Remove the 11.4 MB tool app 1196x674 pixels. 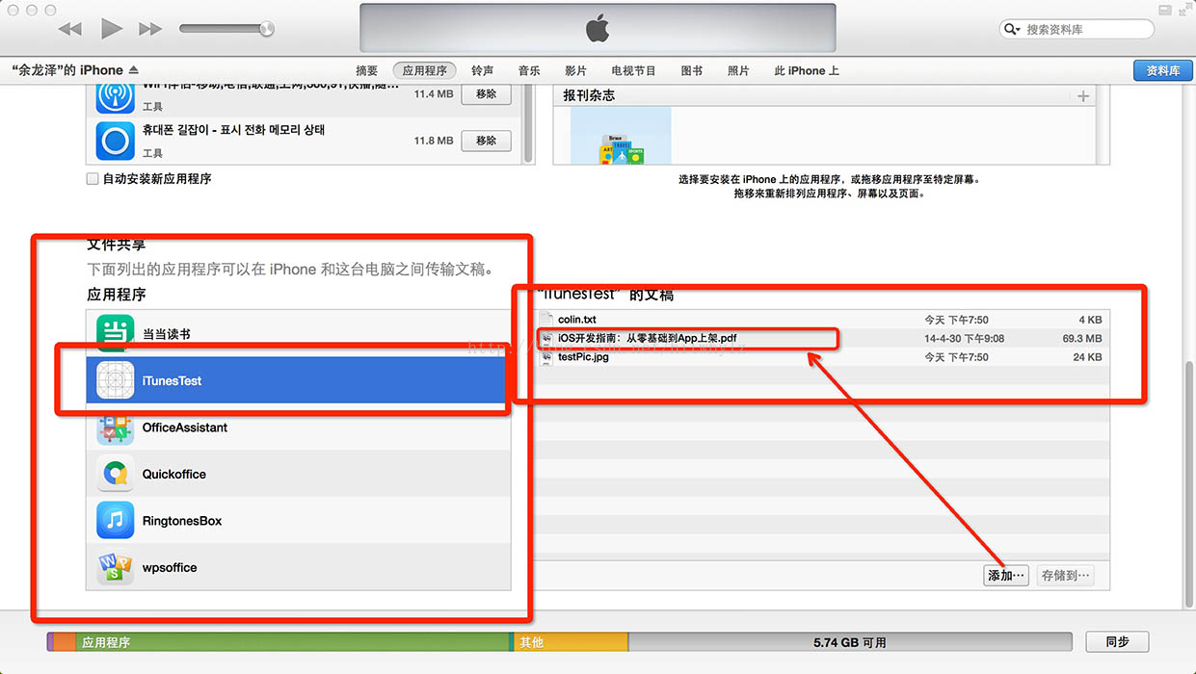coord(487,94)
